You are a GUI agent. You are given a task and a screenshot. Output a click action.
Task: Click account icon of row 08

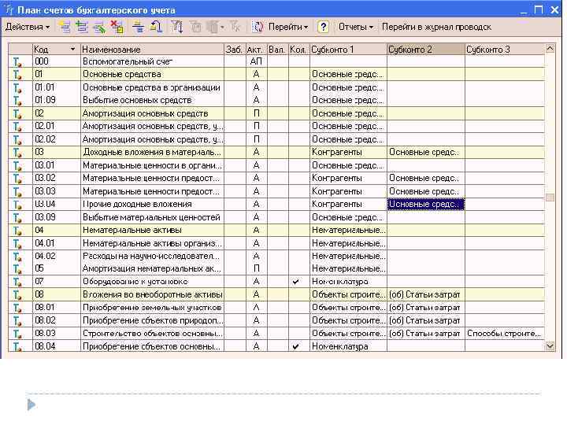tap(17, 295)
